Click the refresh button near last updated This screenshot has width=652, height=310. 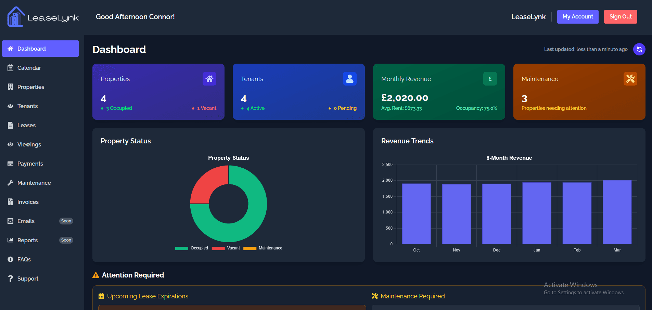pos(639,49)
